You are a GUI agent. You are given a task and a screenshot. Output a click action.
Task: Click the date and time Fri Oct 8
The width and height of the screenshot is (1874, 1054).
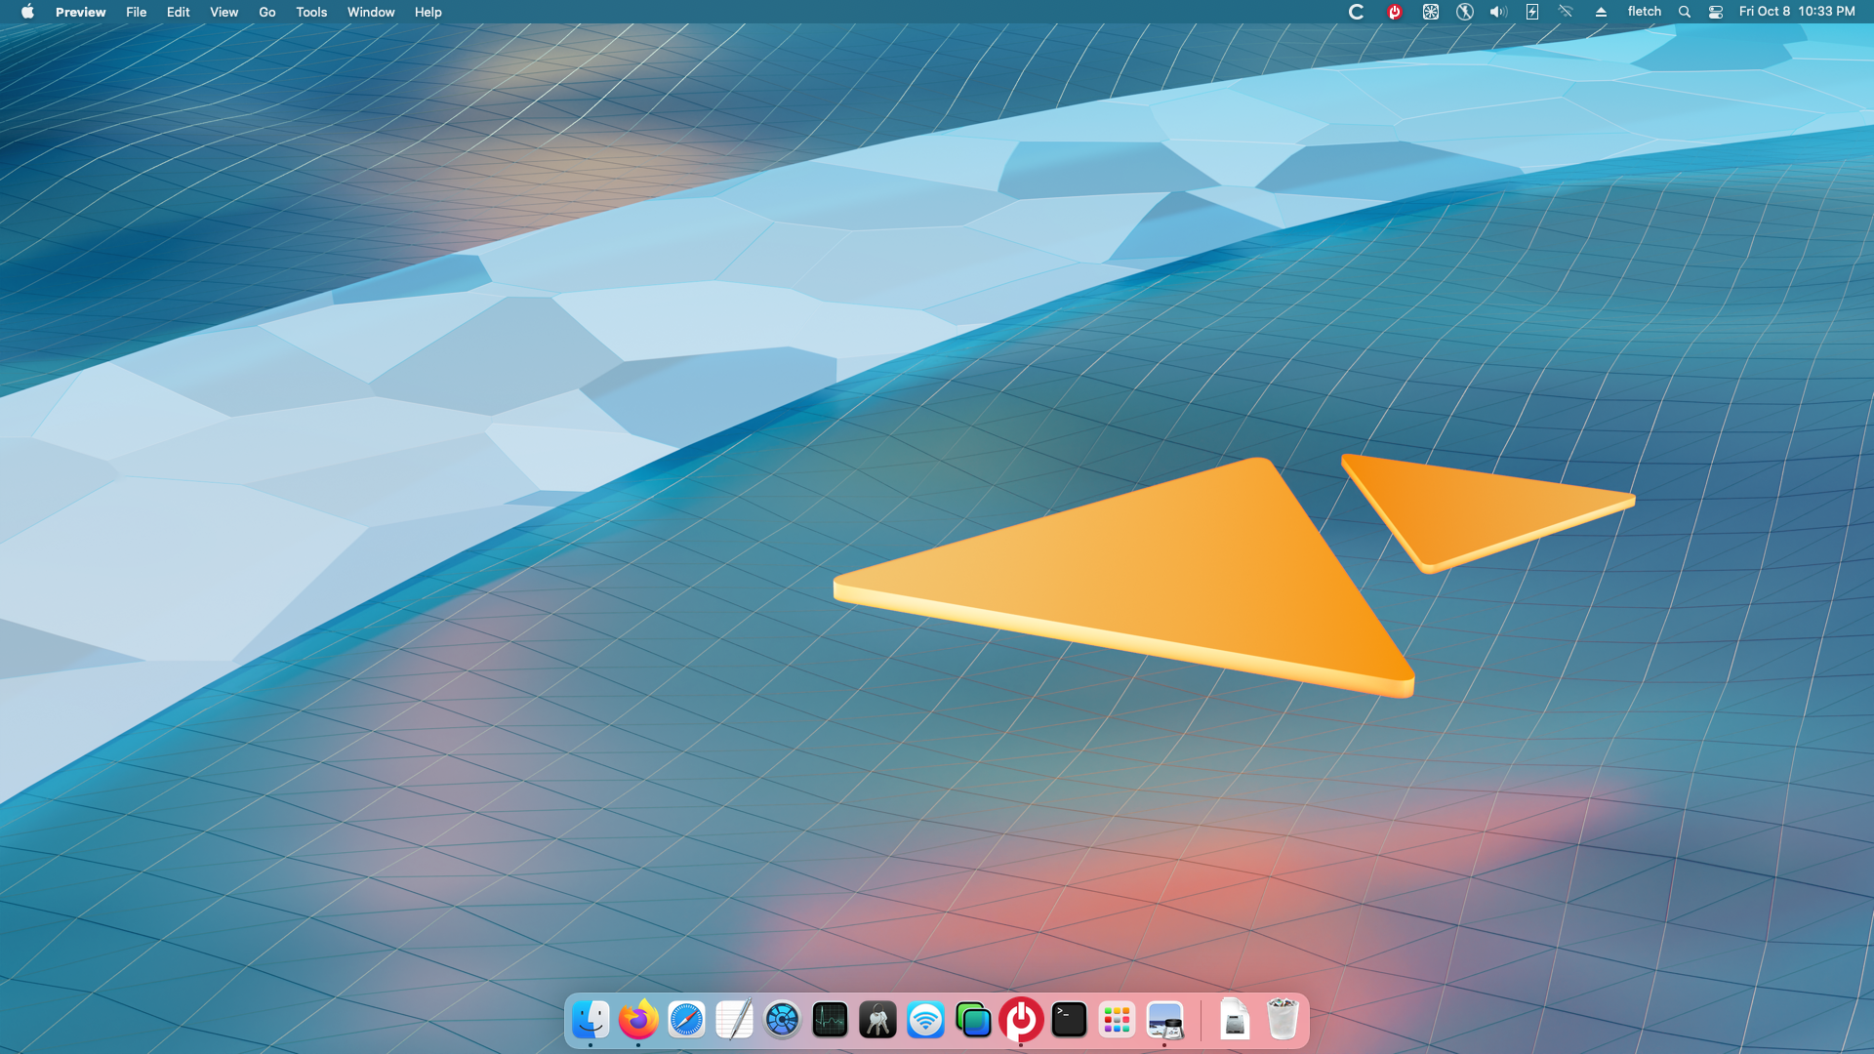pos(1797,12)
